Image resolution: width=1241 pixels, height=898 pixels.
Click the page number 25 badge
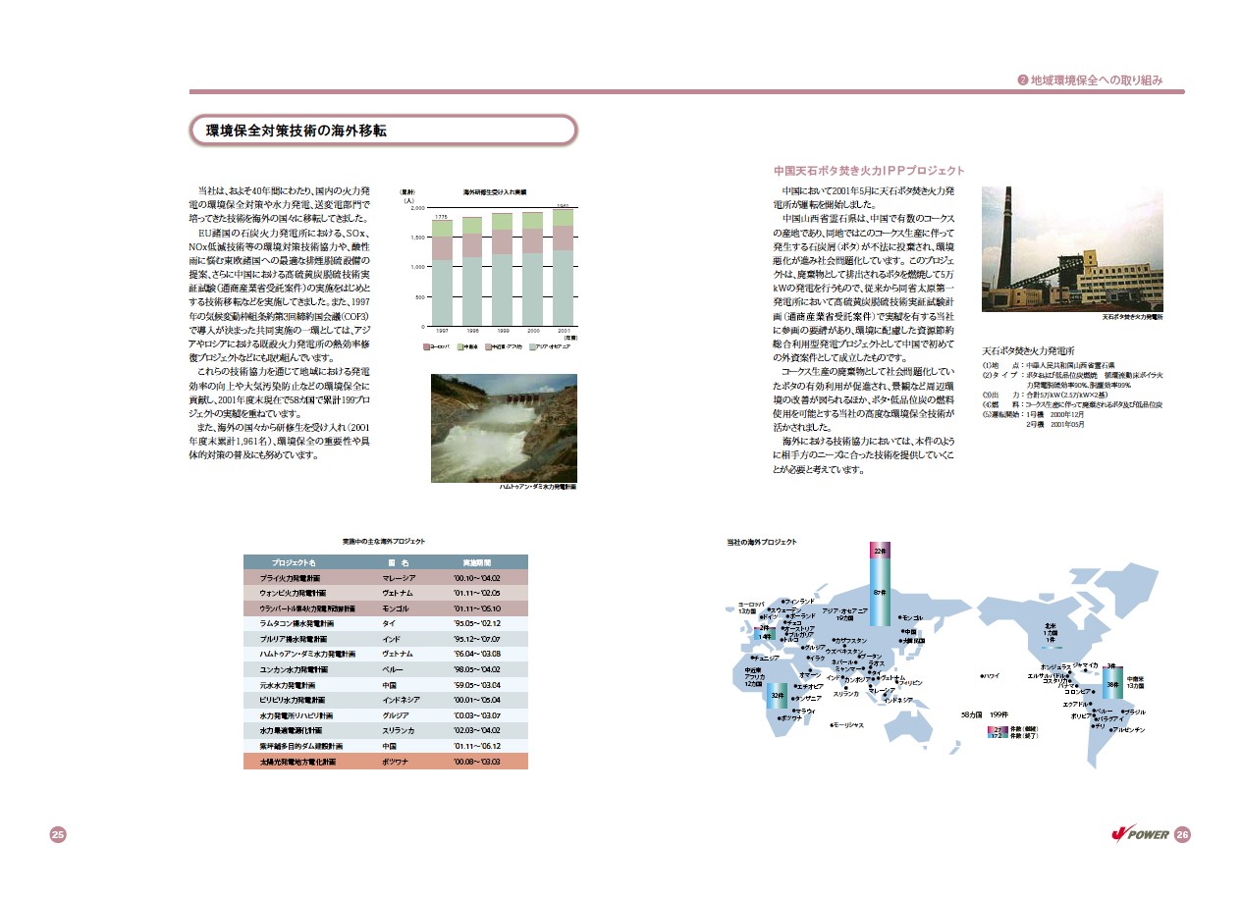point(58,834)
